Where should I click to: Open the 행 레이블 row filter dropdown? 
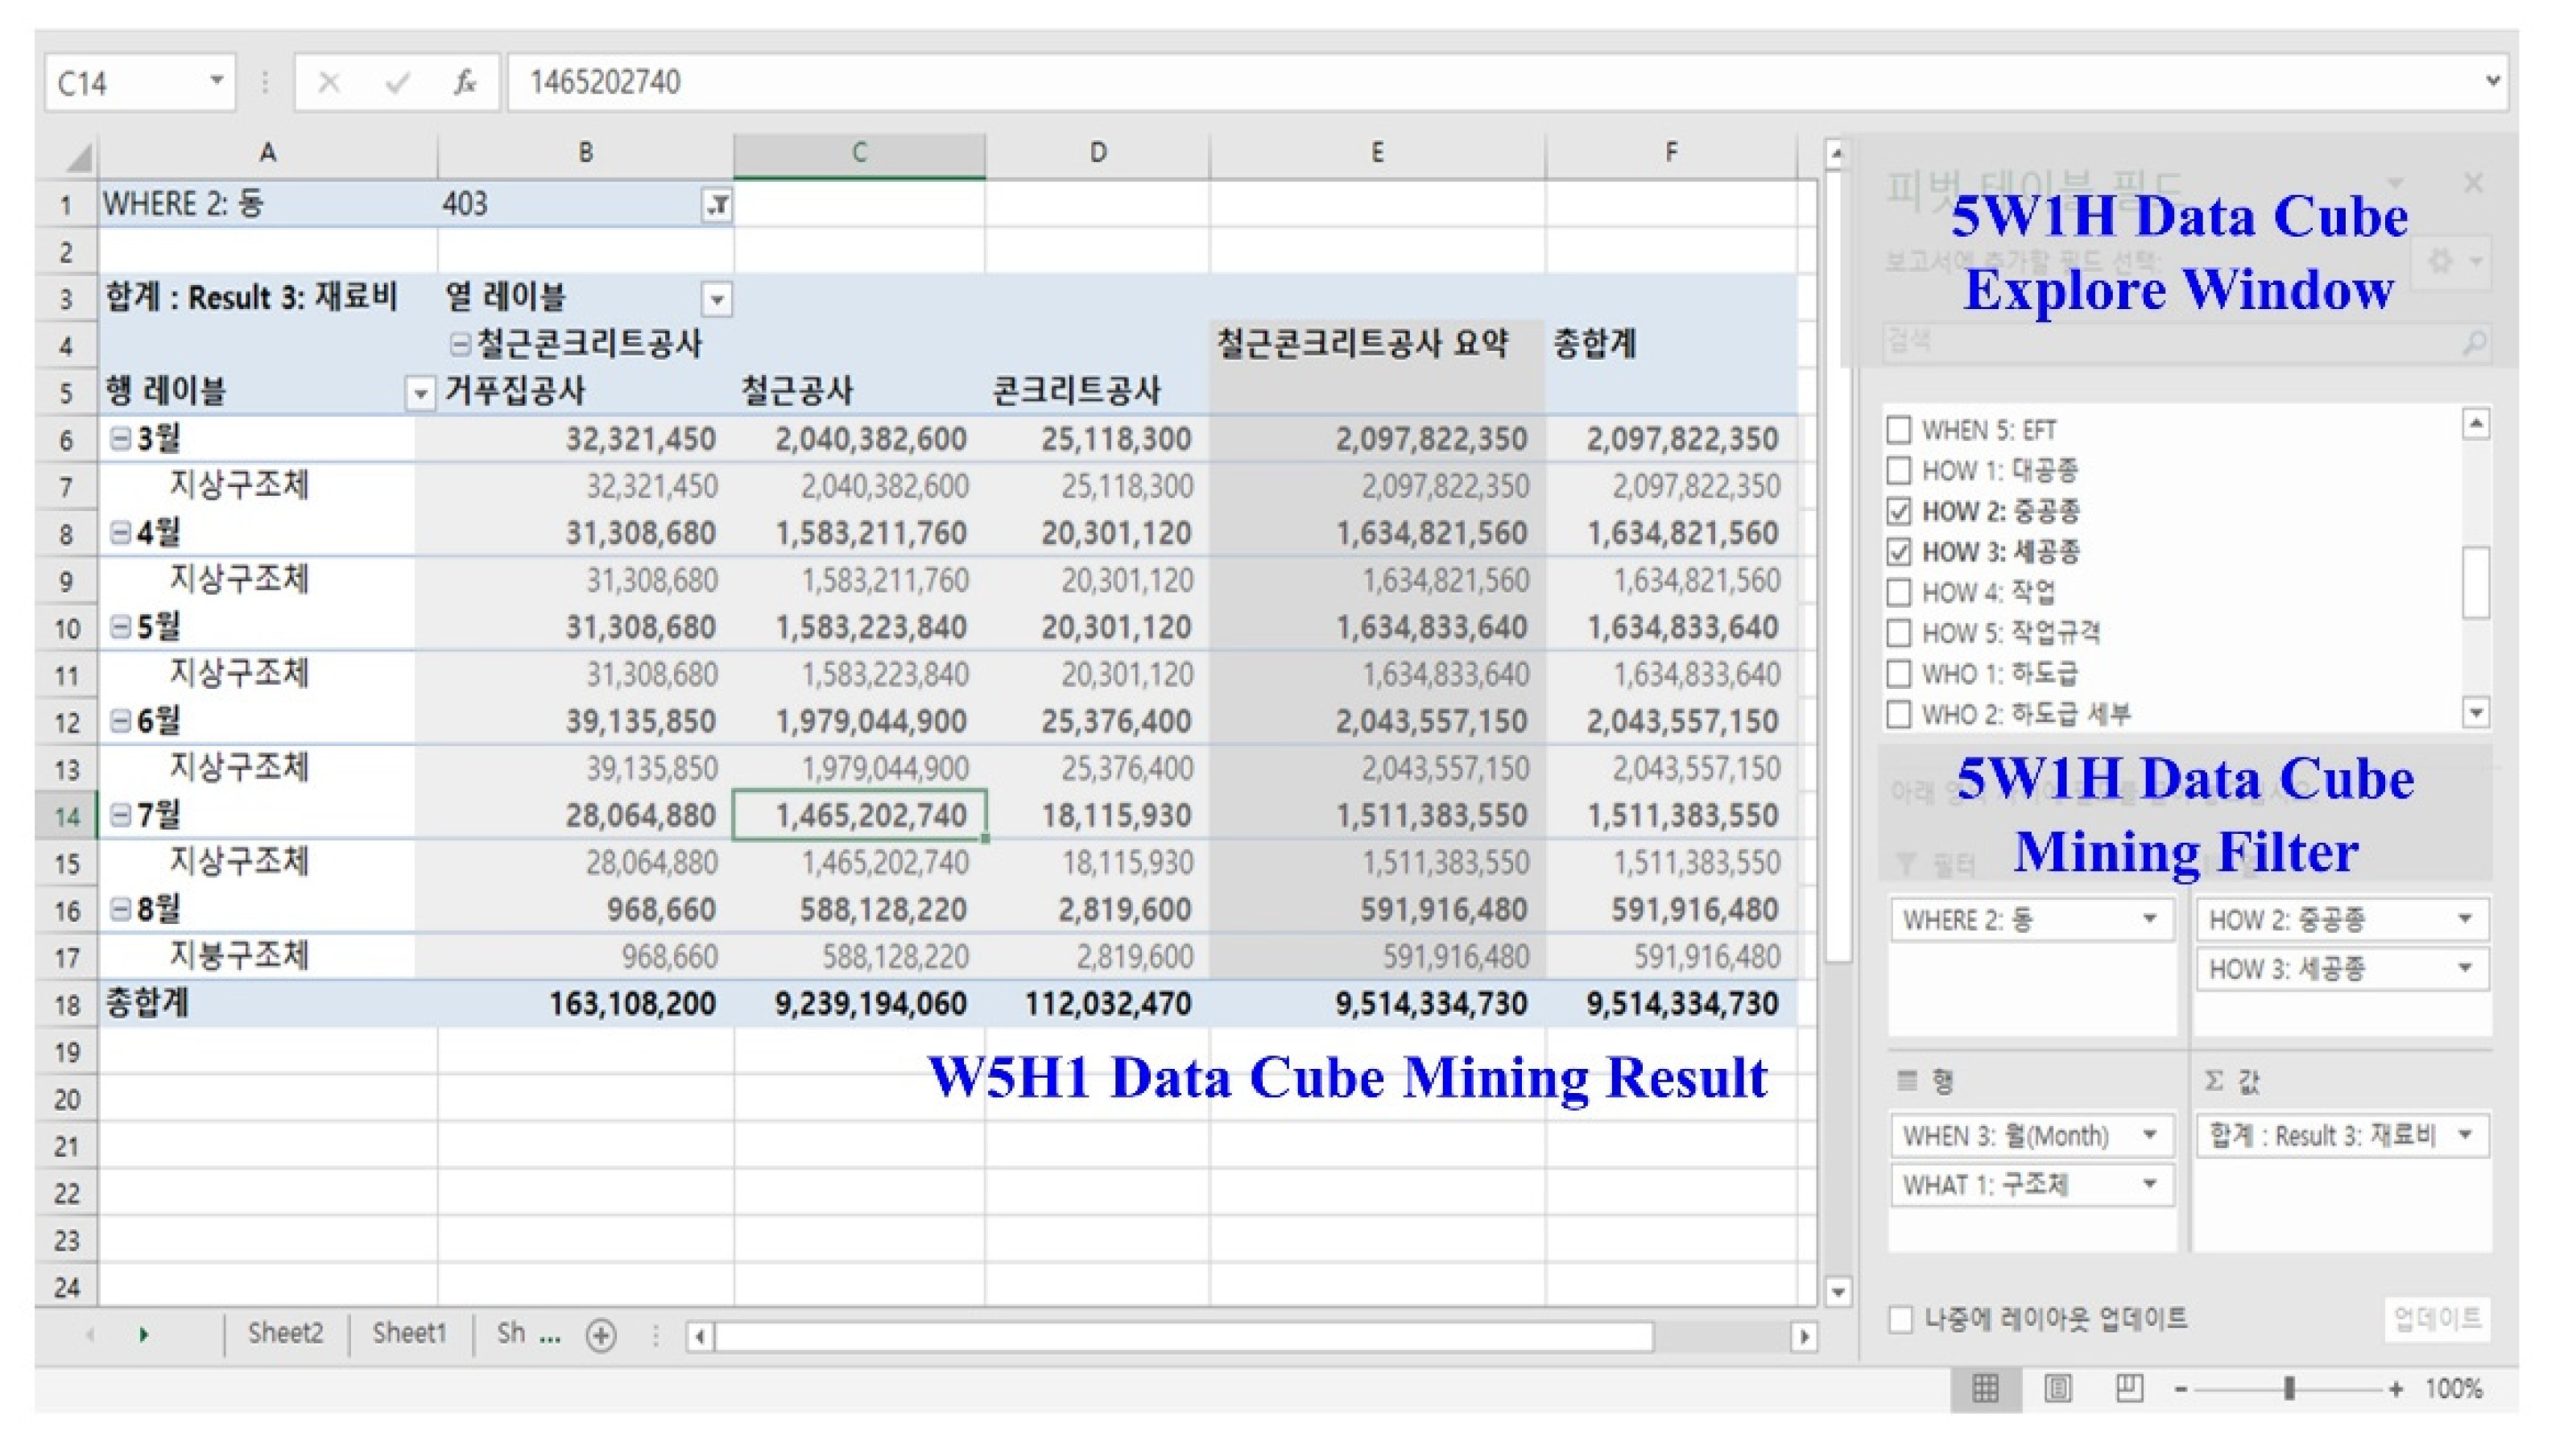[x=420, y=393]
